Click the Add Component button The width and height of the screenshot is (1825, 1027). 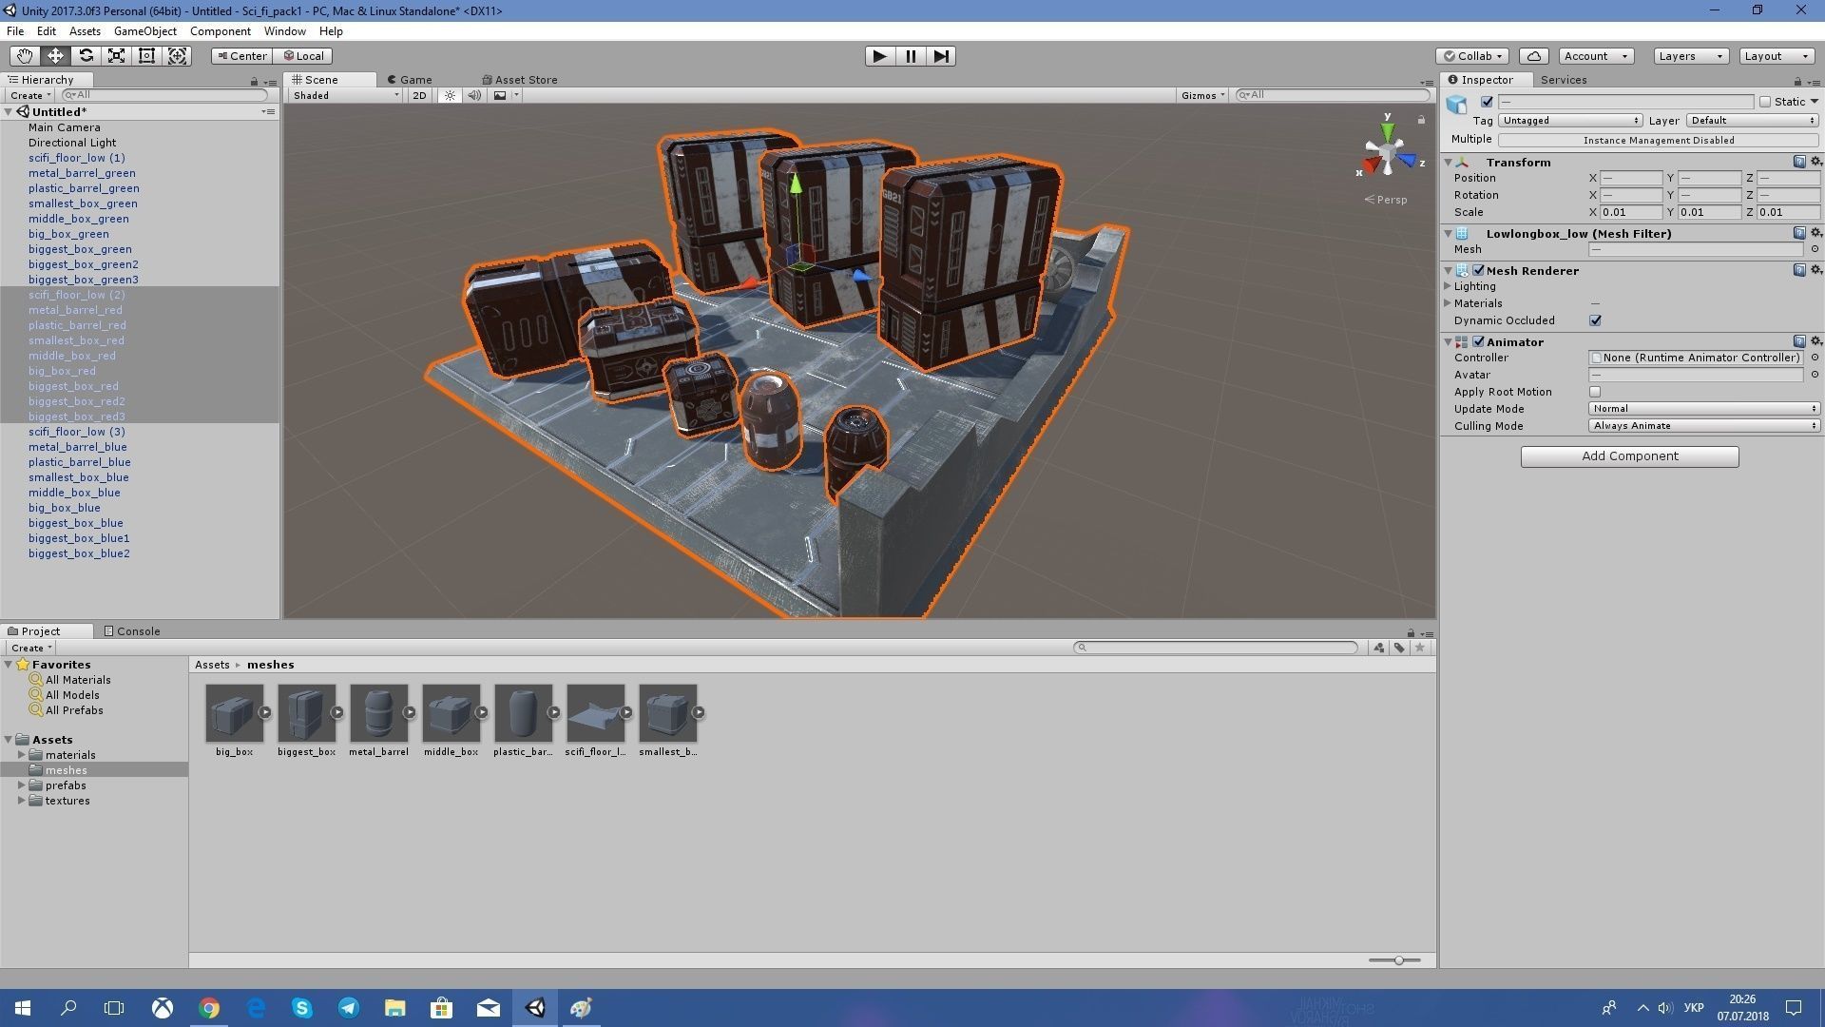(1629, 456)
